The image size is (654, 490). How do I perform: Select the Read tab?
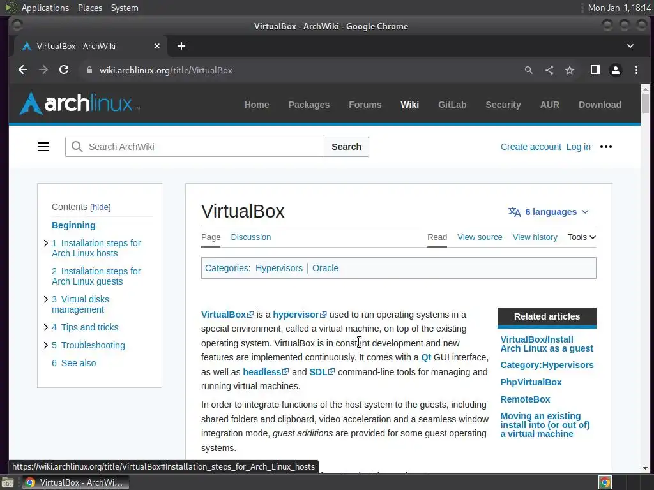tap(437, 237)
